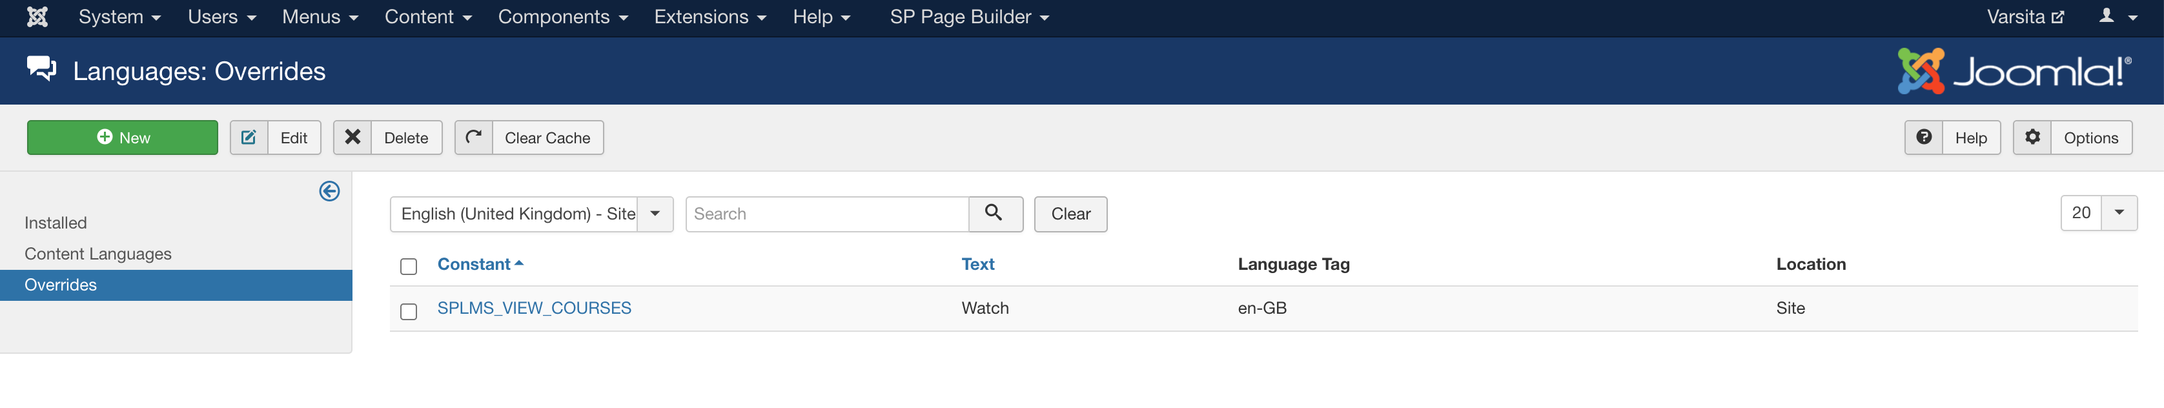Open the SP Page Builder menu

[x=970, y=17]
